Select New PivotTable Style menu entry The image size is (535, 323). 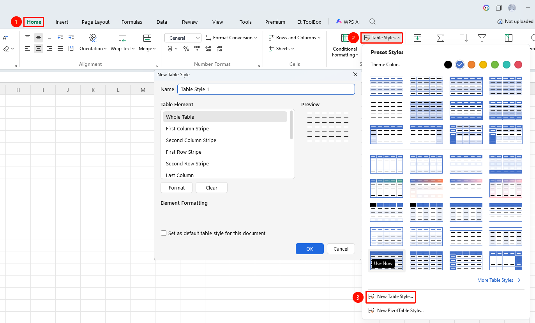click(x=396, y=311)
